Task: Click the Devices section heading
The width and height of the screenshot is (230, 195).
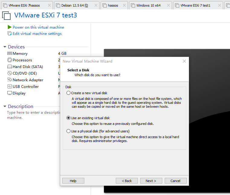Action: click(16, 47)
